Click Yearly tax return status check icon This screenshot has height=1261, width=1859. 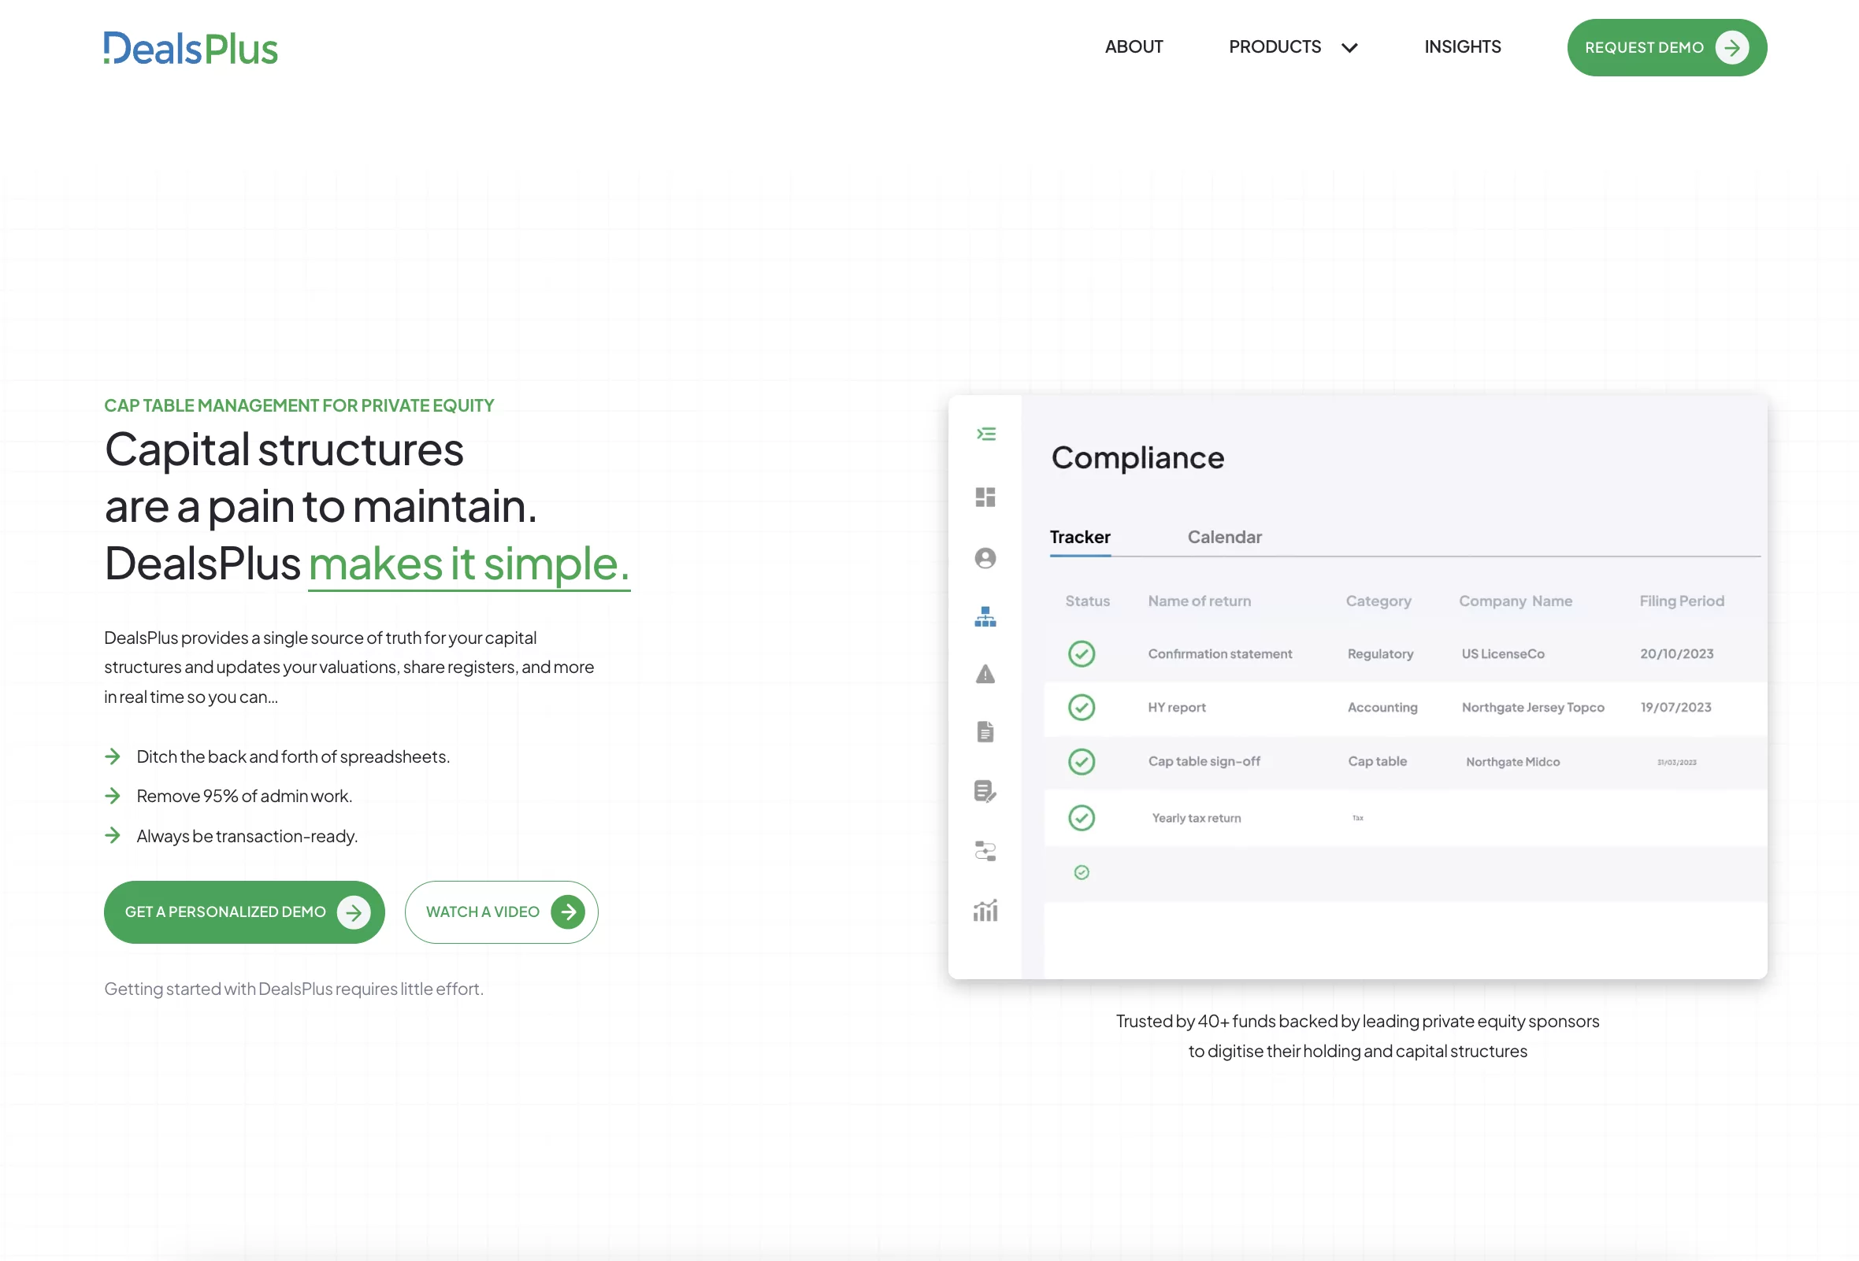(x=1082, y=818)
